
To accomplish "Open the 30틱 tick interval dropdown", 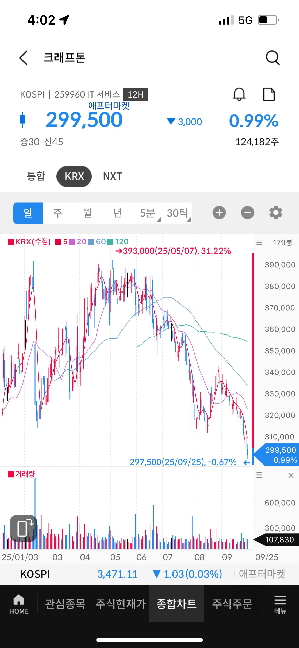I will point(178,213).
